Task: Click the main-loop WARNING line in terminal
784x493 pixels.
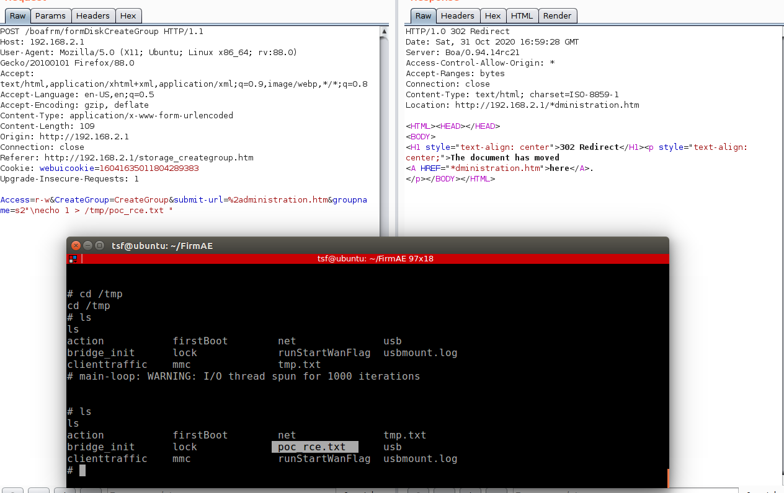Action: click(x=243, y=376)
